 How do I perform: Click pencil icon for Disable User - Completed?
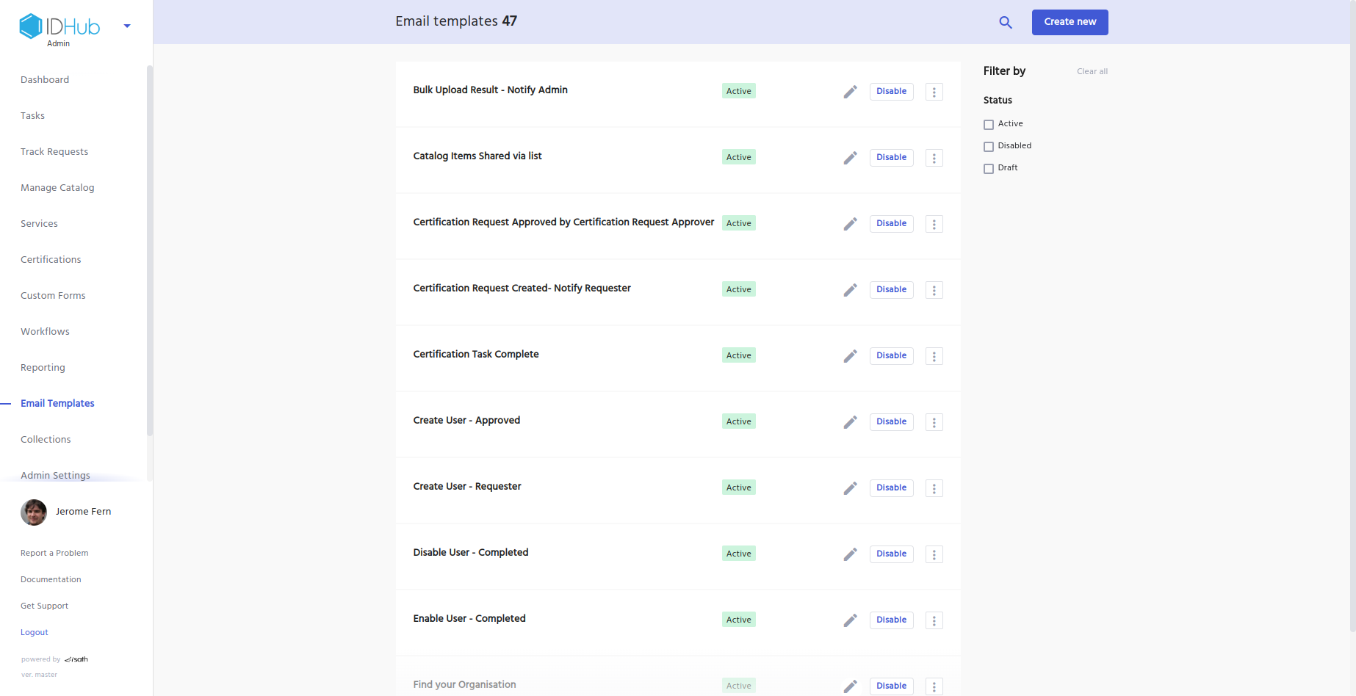(850, 554)
